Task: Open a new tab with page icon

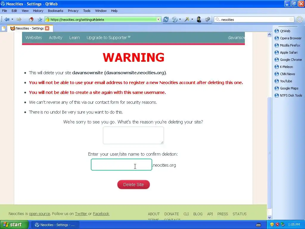Action: (3, 28)
